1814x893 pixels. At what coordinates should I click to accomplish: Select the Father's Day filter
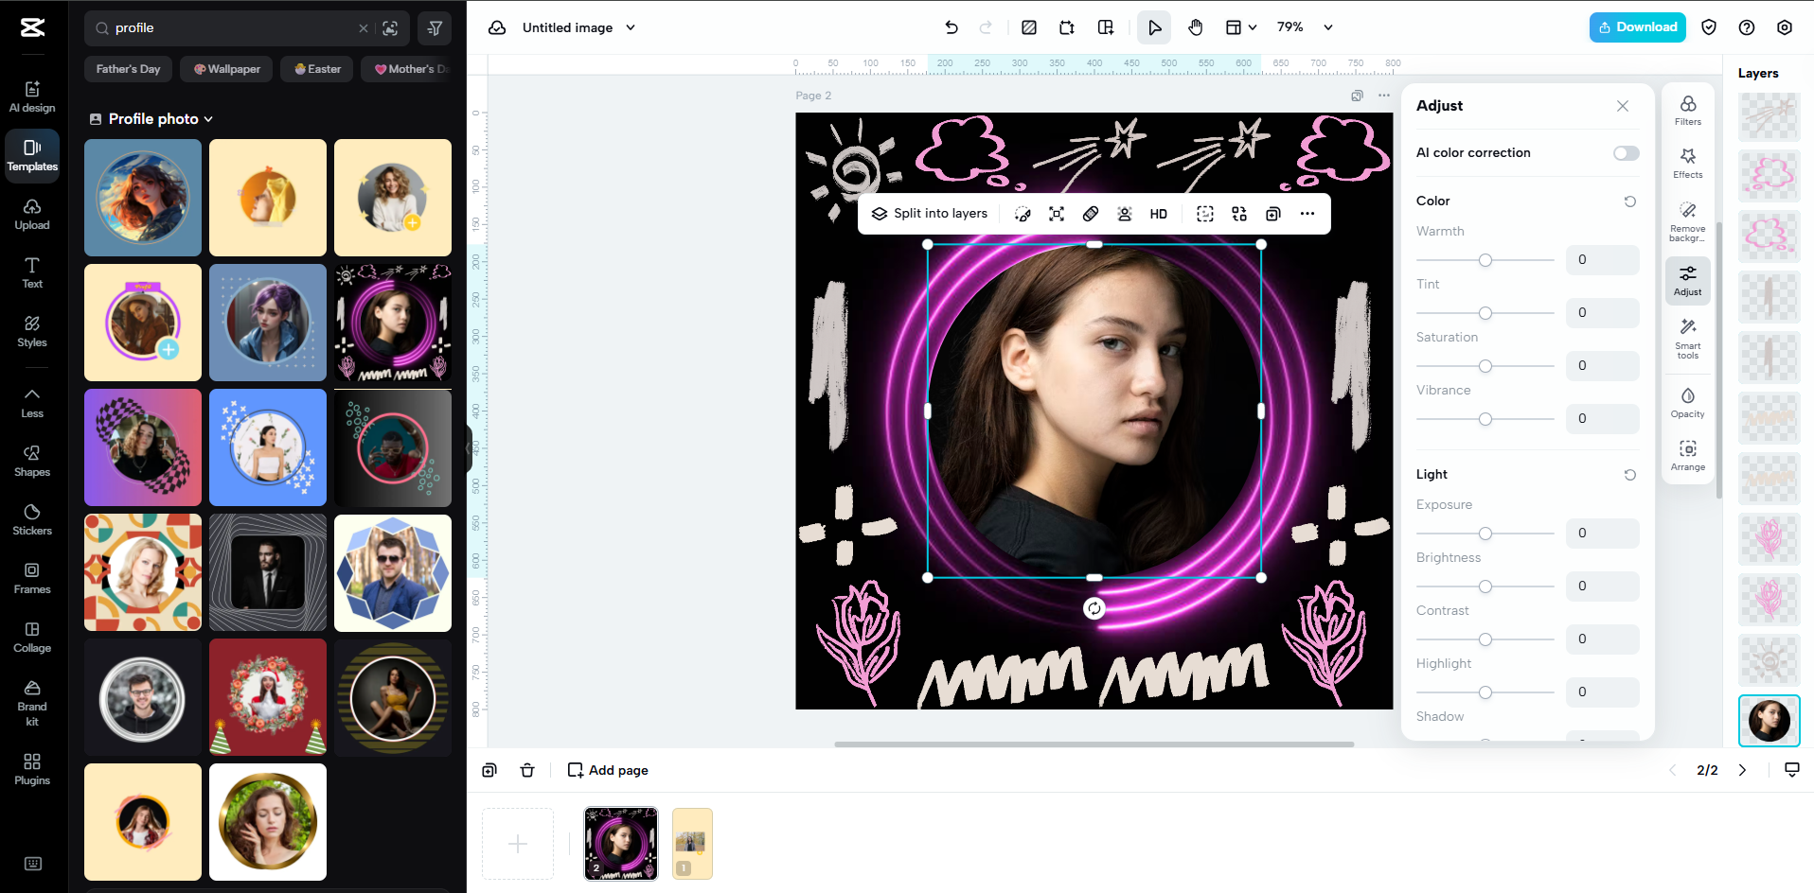(x=127, y=69)
